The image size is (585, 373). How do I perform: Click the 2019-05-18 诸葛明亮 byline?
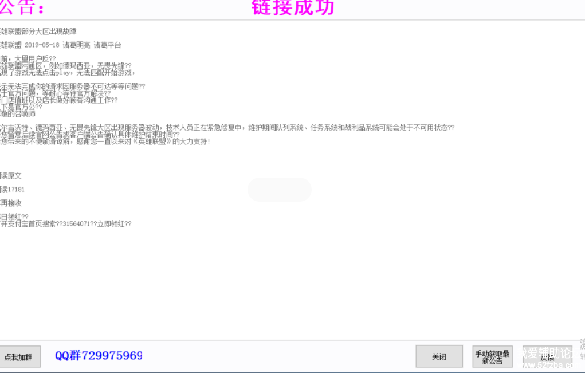[60, 45]
